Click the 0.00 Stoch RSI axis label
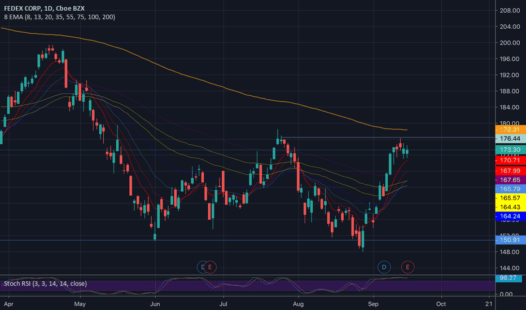Screen dimensions: 526x310 pos(506,294)
